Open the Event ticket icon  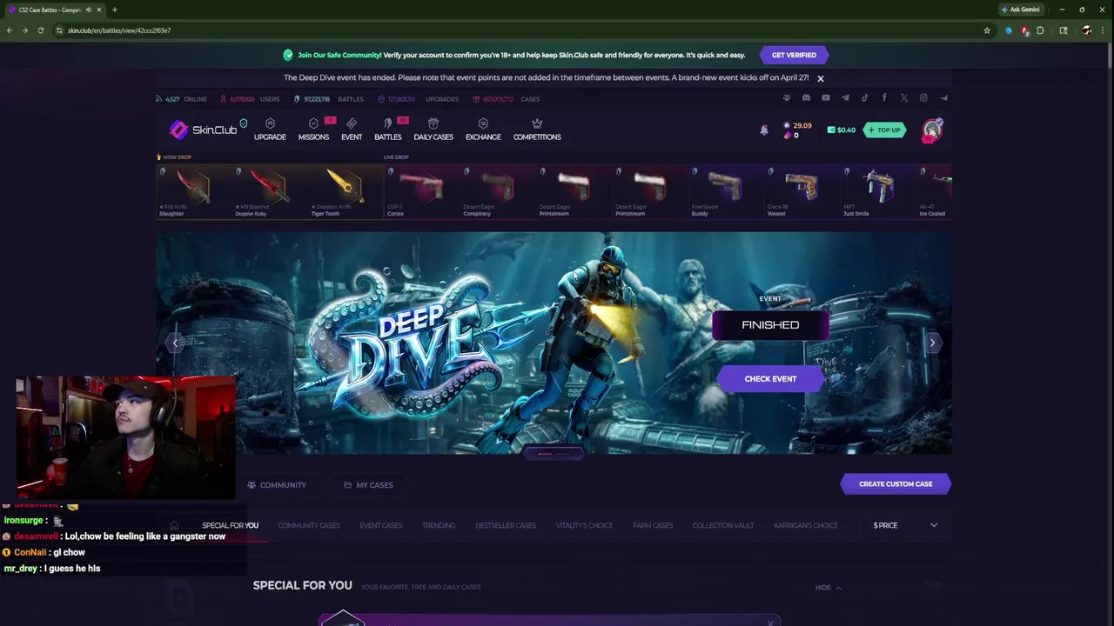pos(352,123)
